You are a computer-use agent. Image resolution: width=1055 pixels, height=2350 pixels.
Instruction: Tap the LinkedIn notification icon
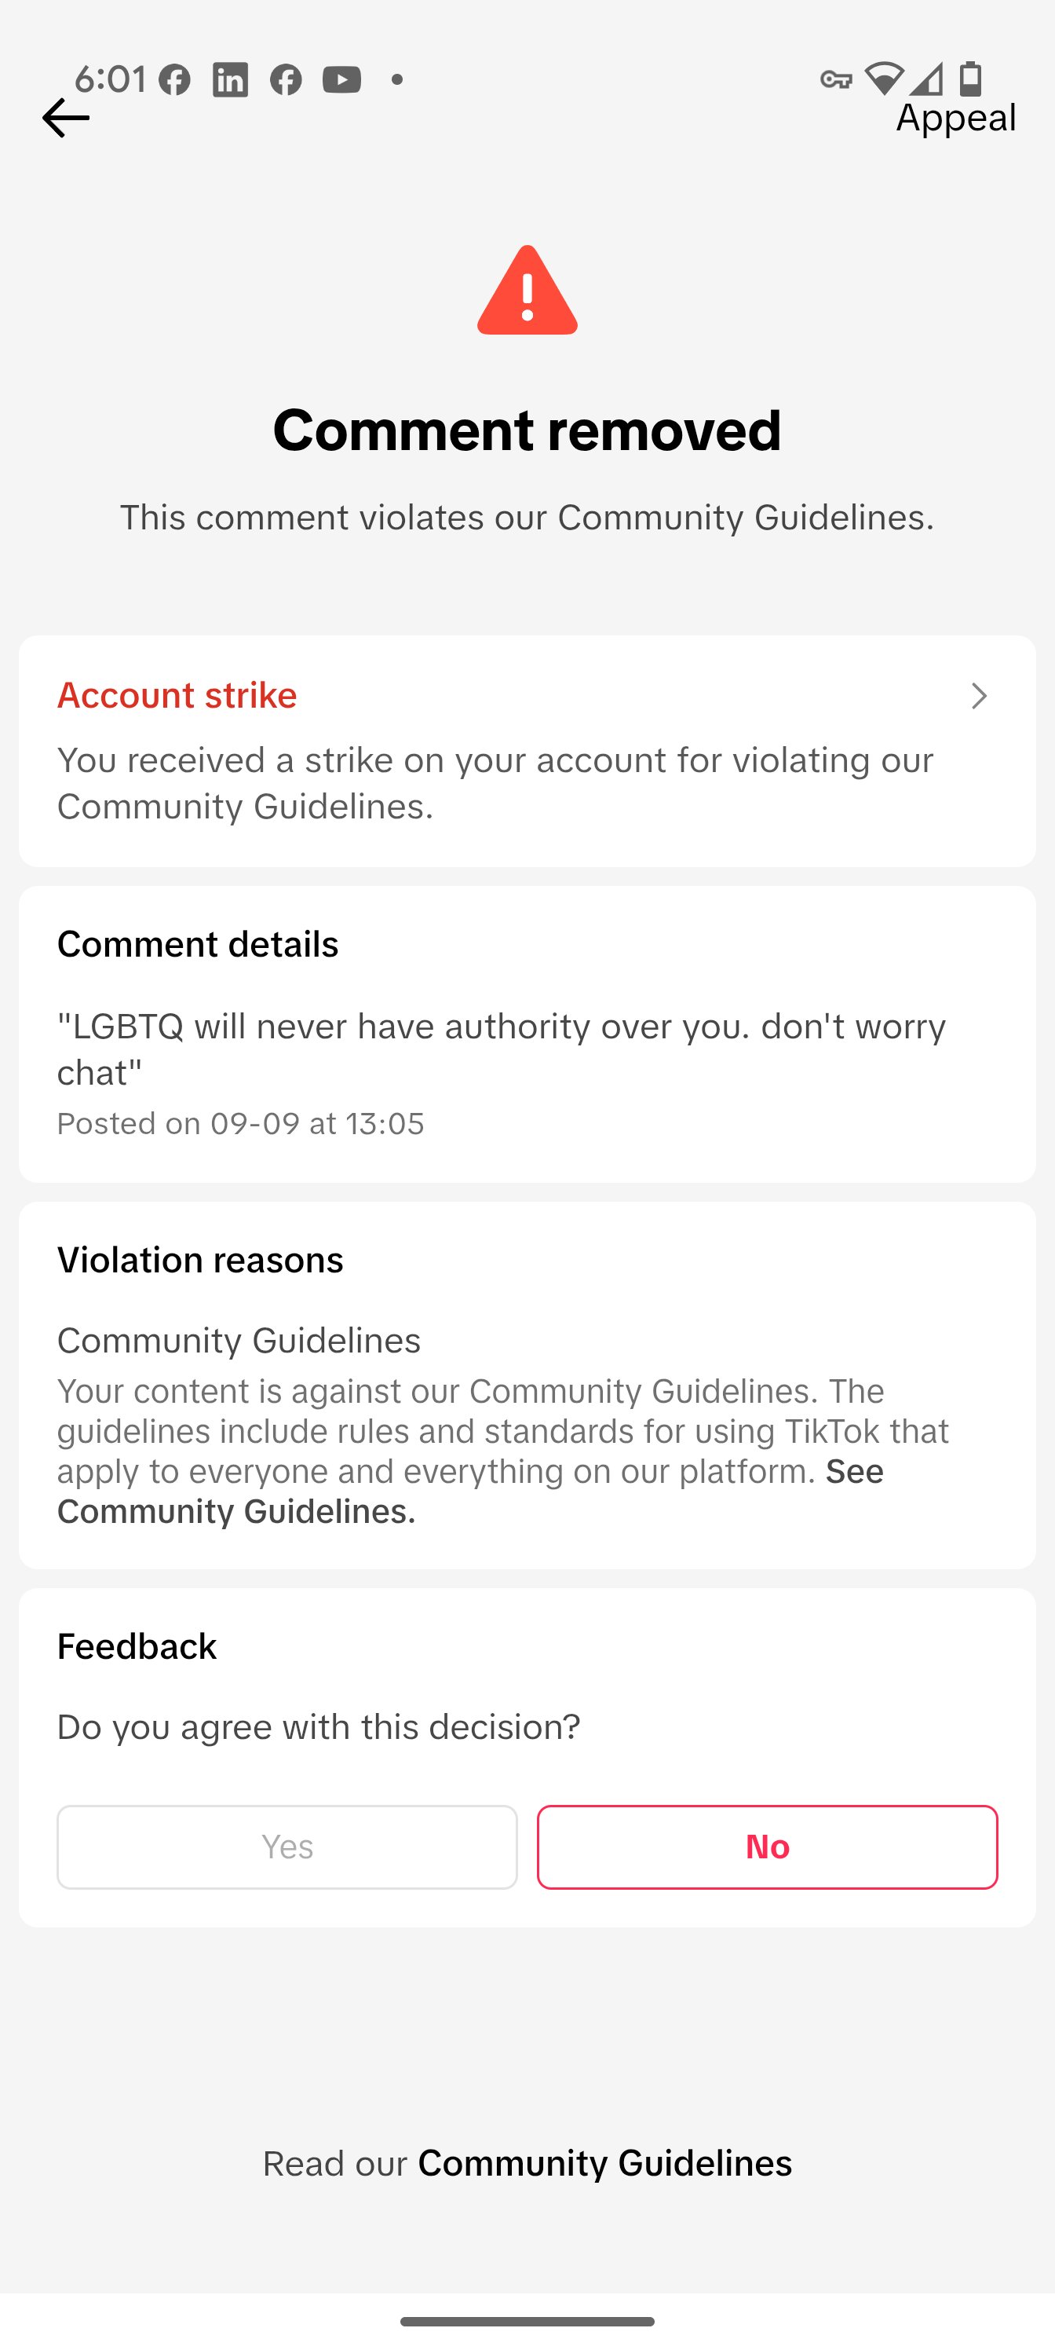(x=230, y=80)
